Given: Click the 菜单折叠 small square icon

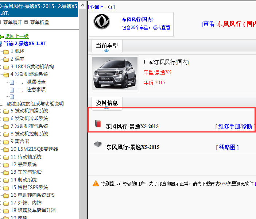Looking at the screenshot, I should click(26, 22).
